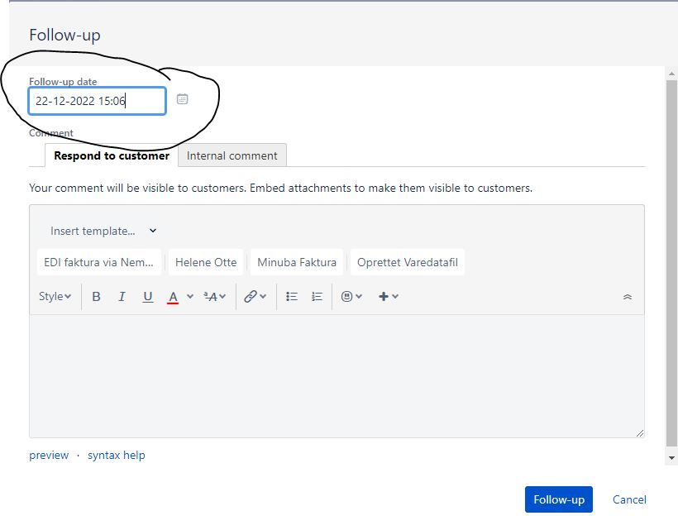Switch to Internal comment tab
This screenshot has height=530, width=678.
(232, 155)
